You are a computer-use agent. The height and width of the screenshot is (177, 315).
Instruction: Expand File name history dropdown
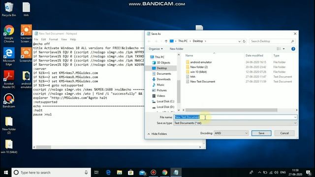point(295,117)
